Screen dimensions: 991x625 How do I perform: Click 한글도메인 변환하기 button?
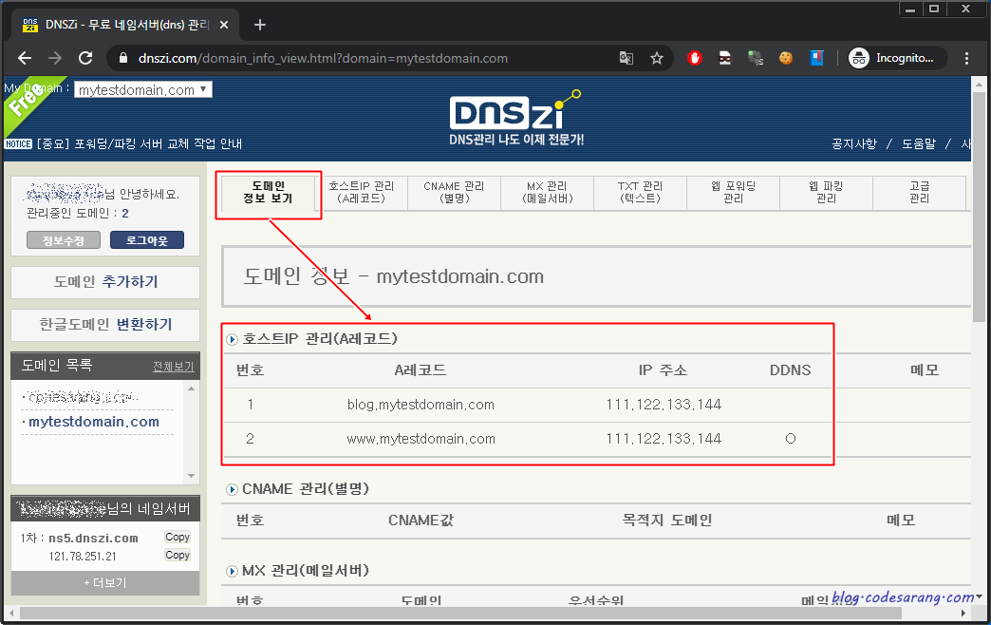(x=105, y=325)
